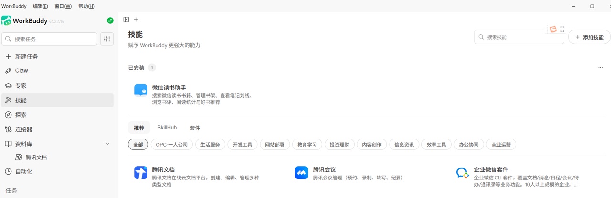611x198 pixels.
Task: Switch to the 推荐 tab
Action: (x=139, y=128)
